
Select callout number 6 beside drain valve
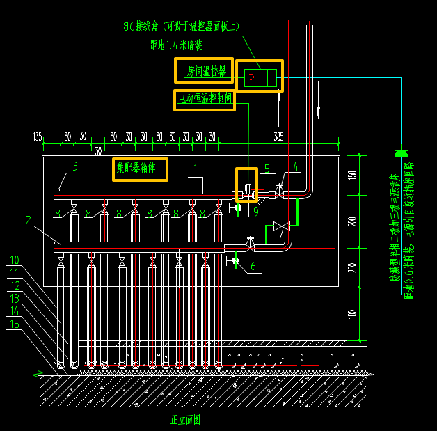[253, 266]
